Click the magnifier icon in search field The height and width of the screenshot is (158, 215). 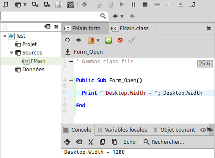click(x=103, y=16)
